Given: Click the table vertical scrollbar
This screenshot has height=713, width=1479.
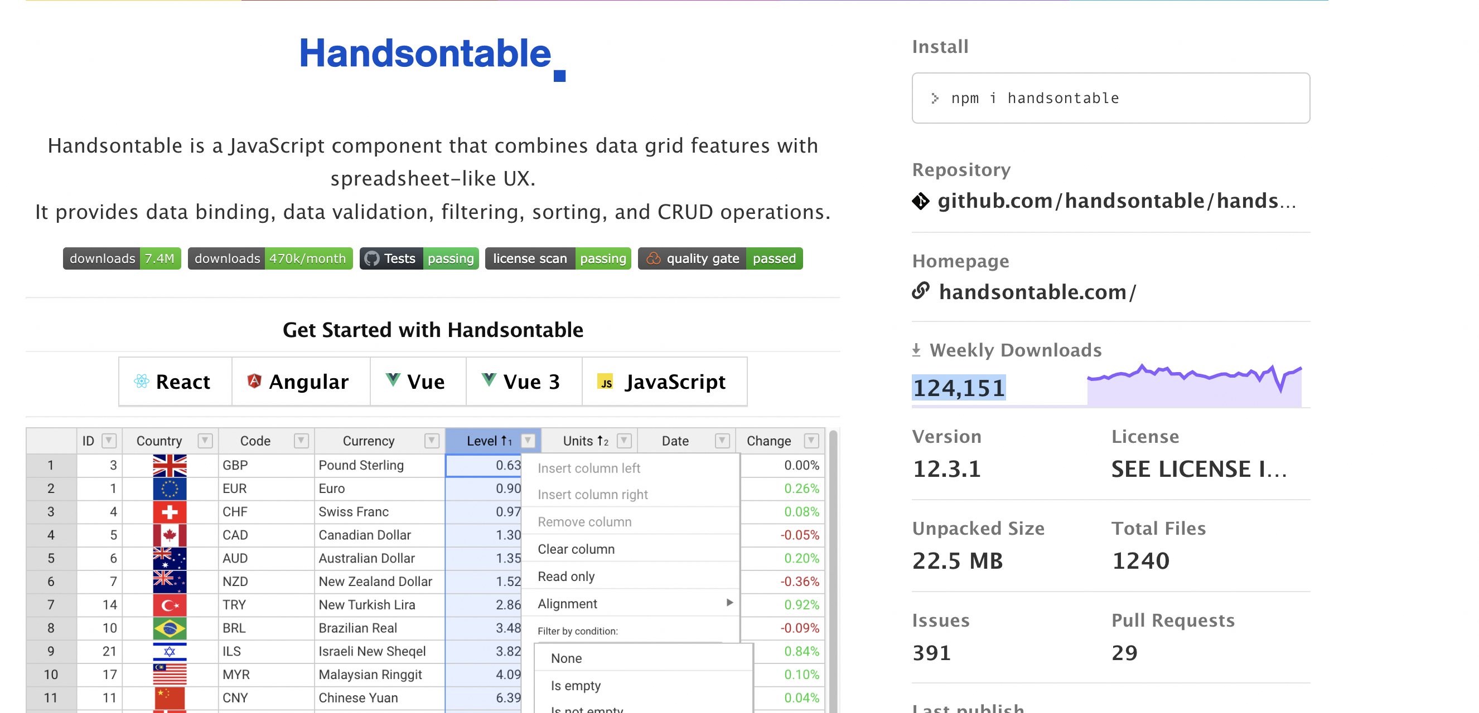Looking at the screenshot, I should coord(833,571).
